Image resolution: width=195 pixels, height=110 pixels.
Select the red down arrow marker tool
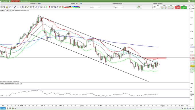[49, 7]
